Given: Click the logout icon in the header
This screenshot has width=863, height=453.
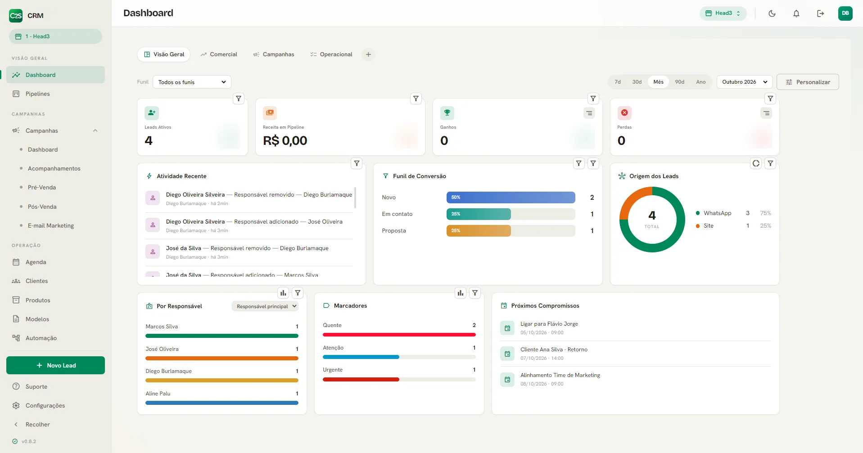Looking at the screenshot, I should pos(821,13).
